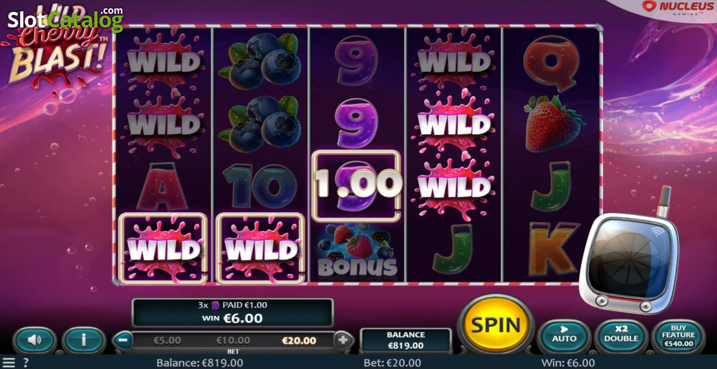
Task: Click the top blueberries symbol
Action: point(260,60)
